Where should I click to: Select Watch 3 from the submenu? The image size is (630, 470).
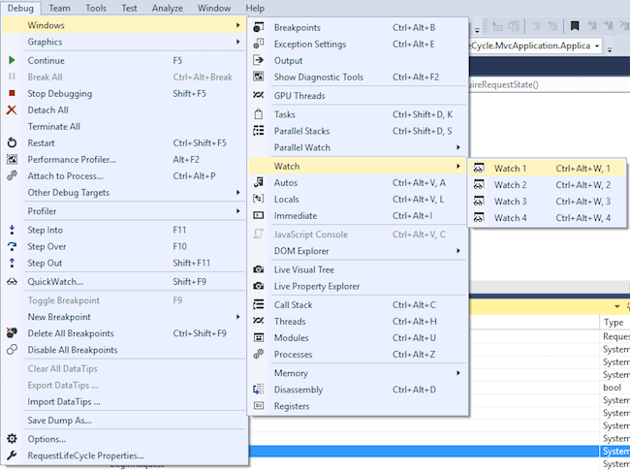(x=547, y=202)
